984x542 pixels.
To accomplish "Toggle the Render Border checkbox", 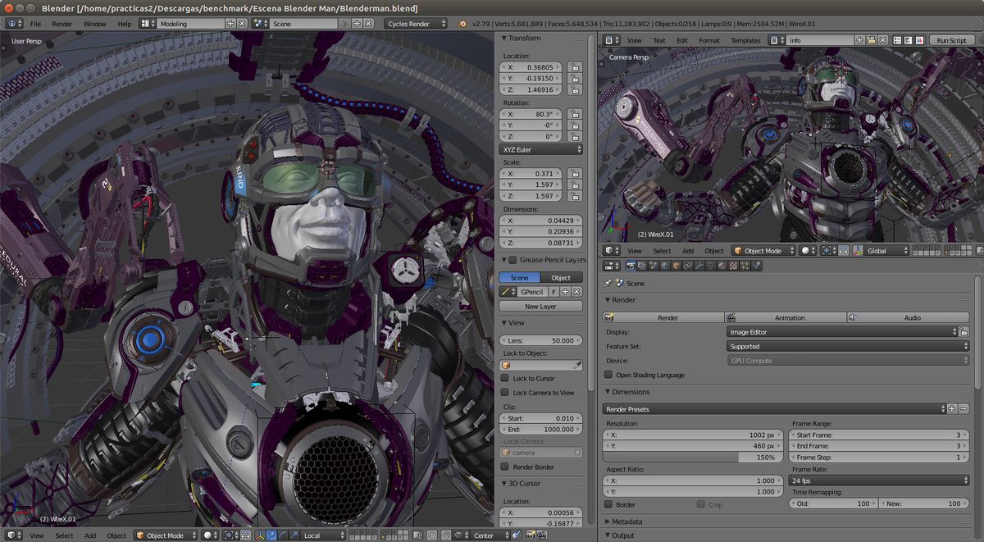I will 506,467.
